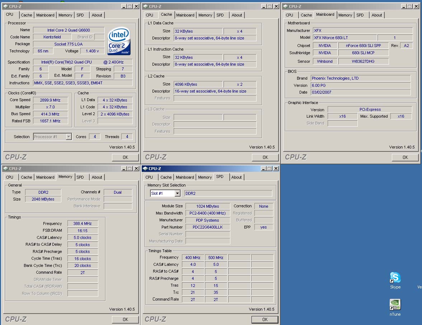This screenshot has height=325, width=422.
Task: Click CPU-Z title icon in Mainboard window
Action: pyautogui.click(x=285, y=6)
